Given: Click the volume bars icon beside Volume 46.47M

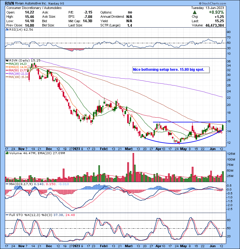Looking at the screenshot, I should click(x=7, y=153).
